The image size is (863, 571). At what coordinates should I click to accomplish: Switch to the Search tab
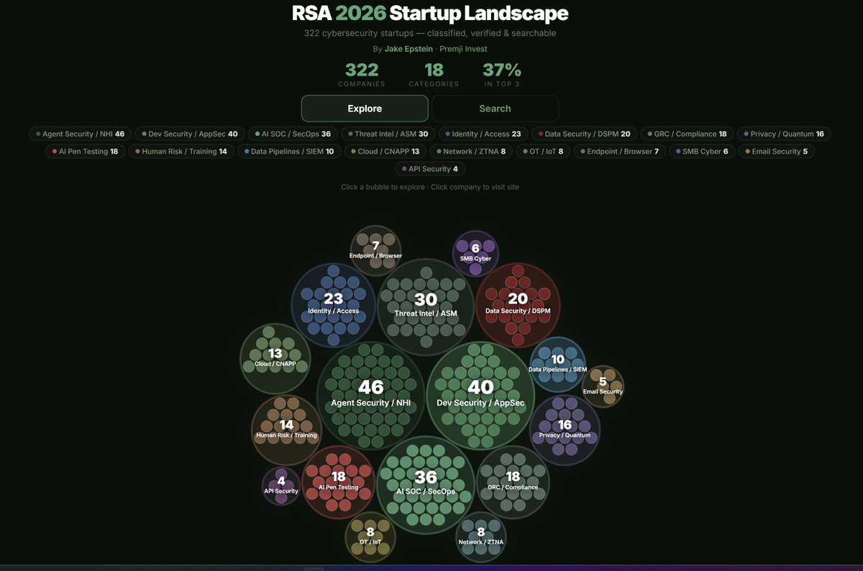click(x=495, y=109)
